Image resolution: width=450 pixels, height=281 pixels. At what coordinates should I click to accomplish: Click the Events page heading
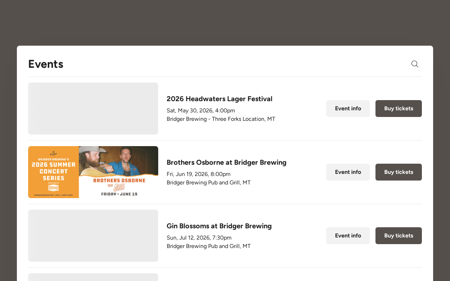[x=46, y=64]
